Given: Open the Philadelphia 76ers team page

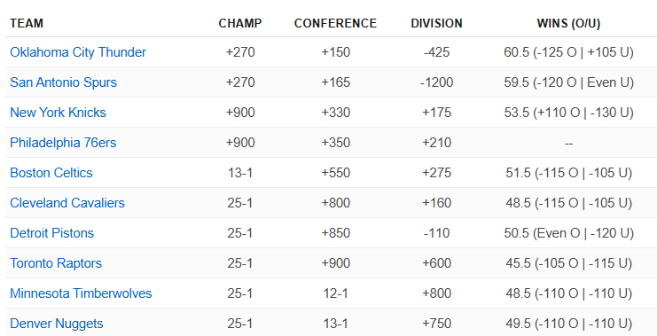Looking at the screenshot, I should (x=63, y=143).
